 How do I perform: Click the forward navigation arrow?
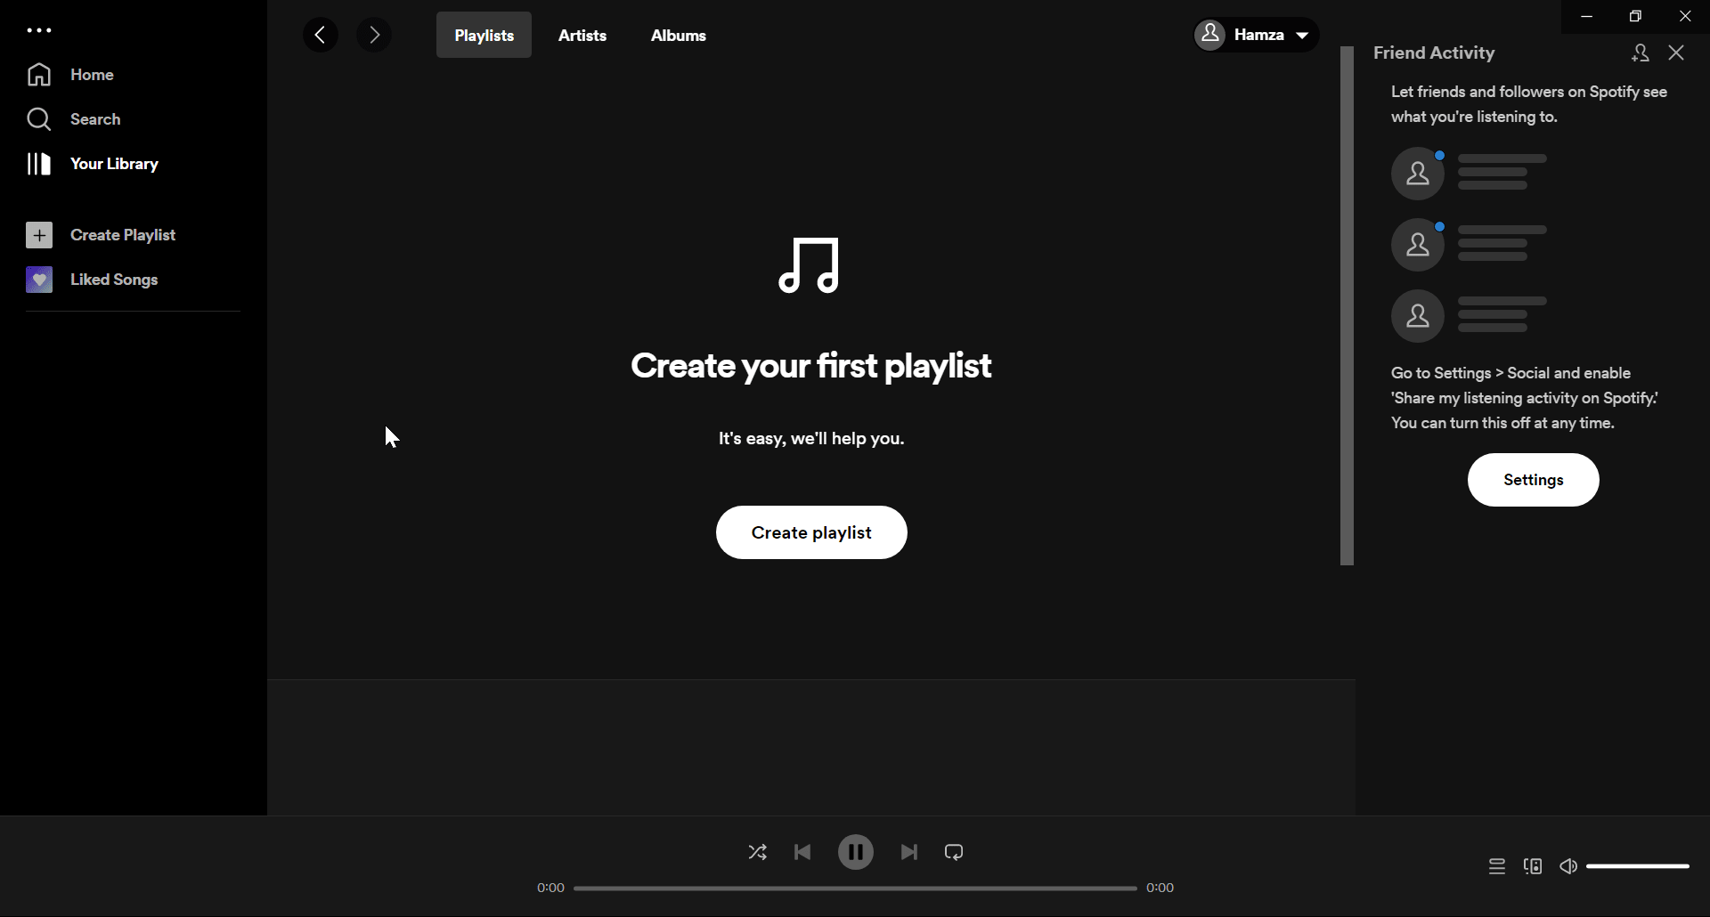click(x=374, y=35)
